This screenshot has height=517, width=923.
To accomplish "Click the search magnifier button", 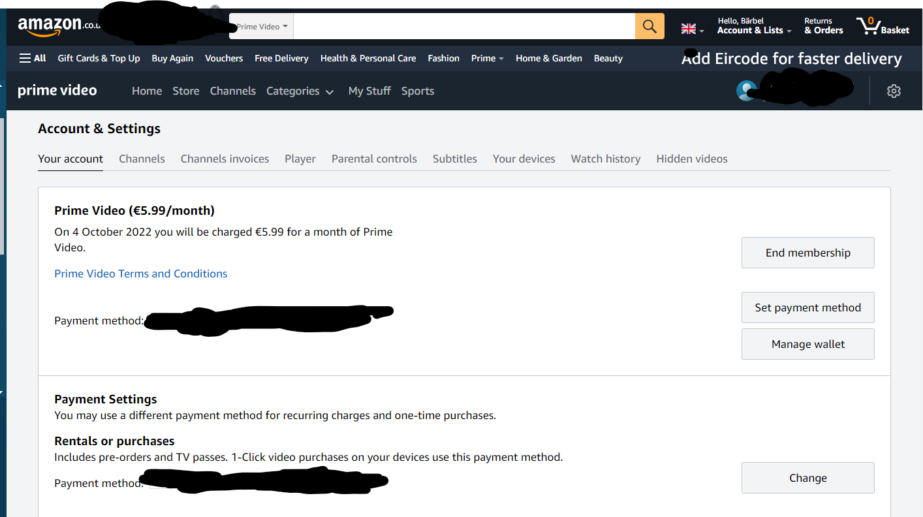I will (649, 26).
